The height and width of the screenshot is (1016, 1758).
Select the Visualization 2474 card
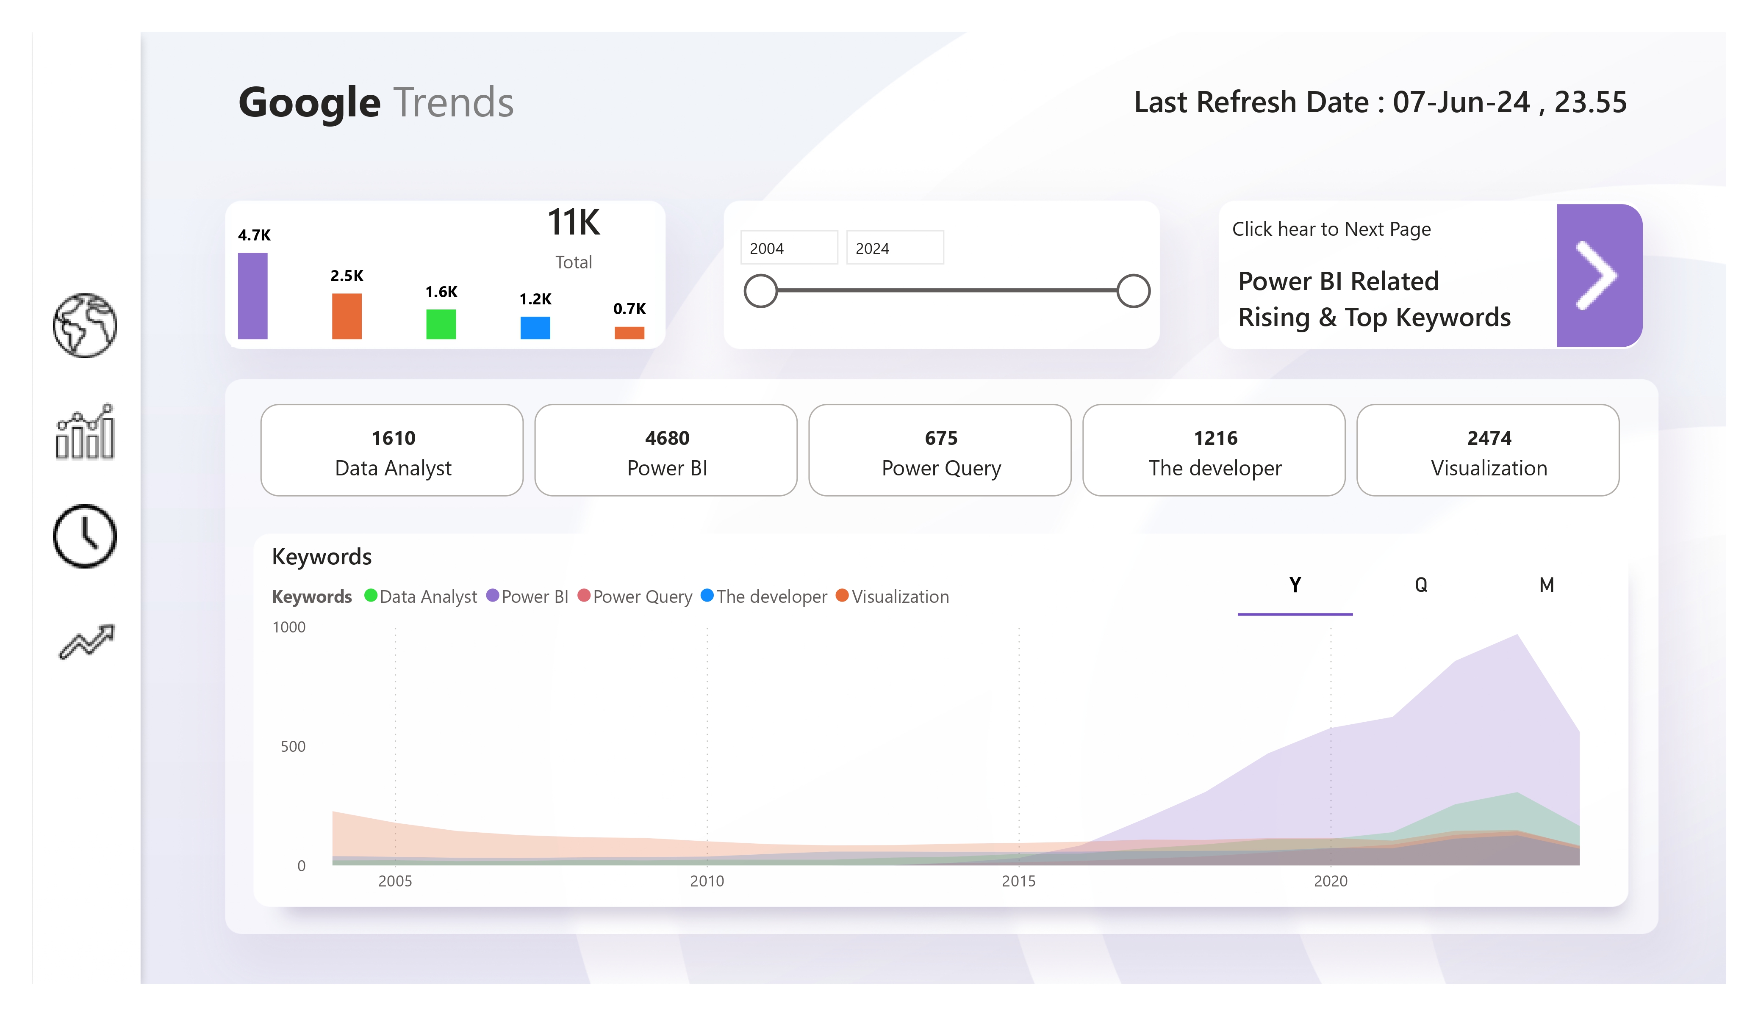pyautogui.click(x=1489, y=450)
